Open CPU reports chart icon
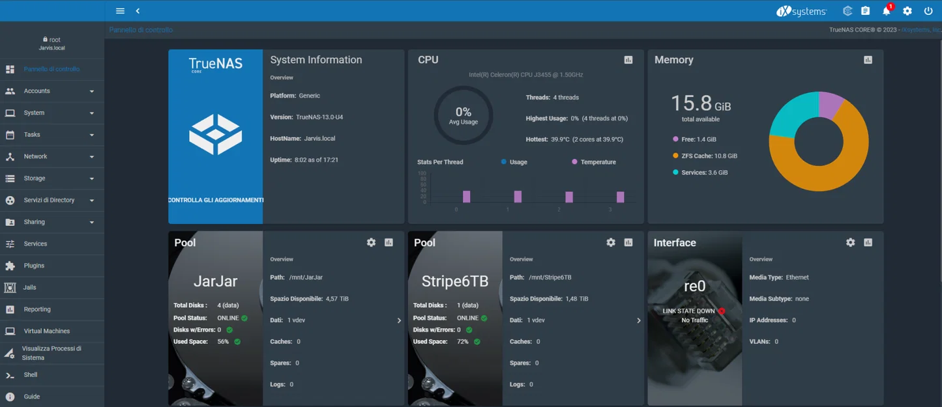The width and height of the screenshot is (942, 407). click(x=628, y=60)
